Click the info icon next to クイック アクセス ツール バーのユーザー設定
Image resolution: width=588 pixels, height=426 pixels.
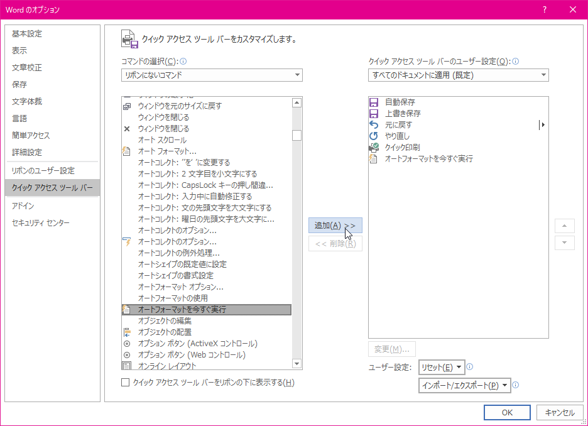click(516, 61)
